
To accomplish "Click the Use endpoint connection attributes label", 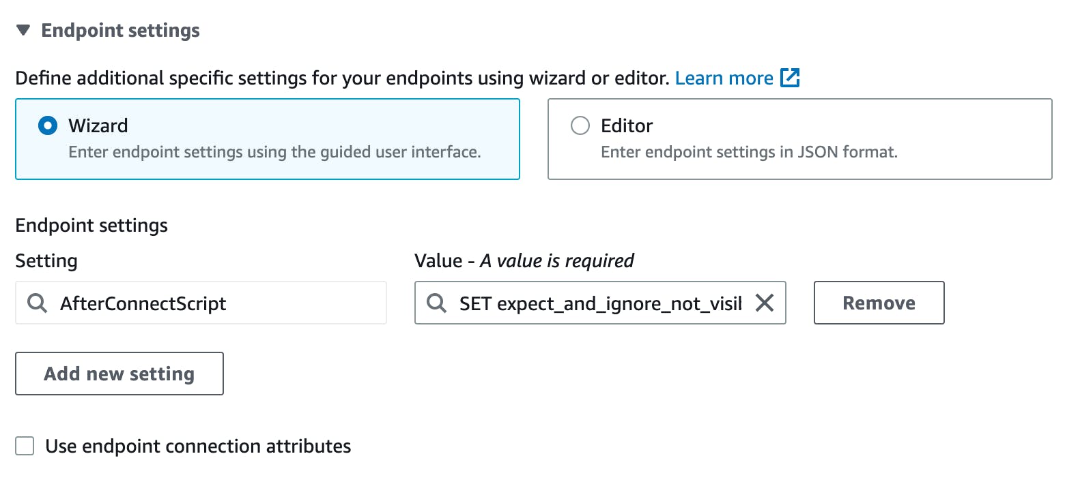I will click(x=197, y=446).
